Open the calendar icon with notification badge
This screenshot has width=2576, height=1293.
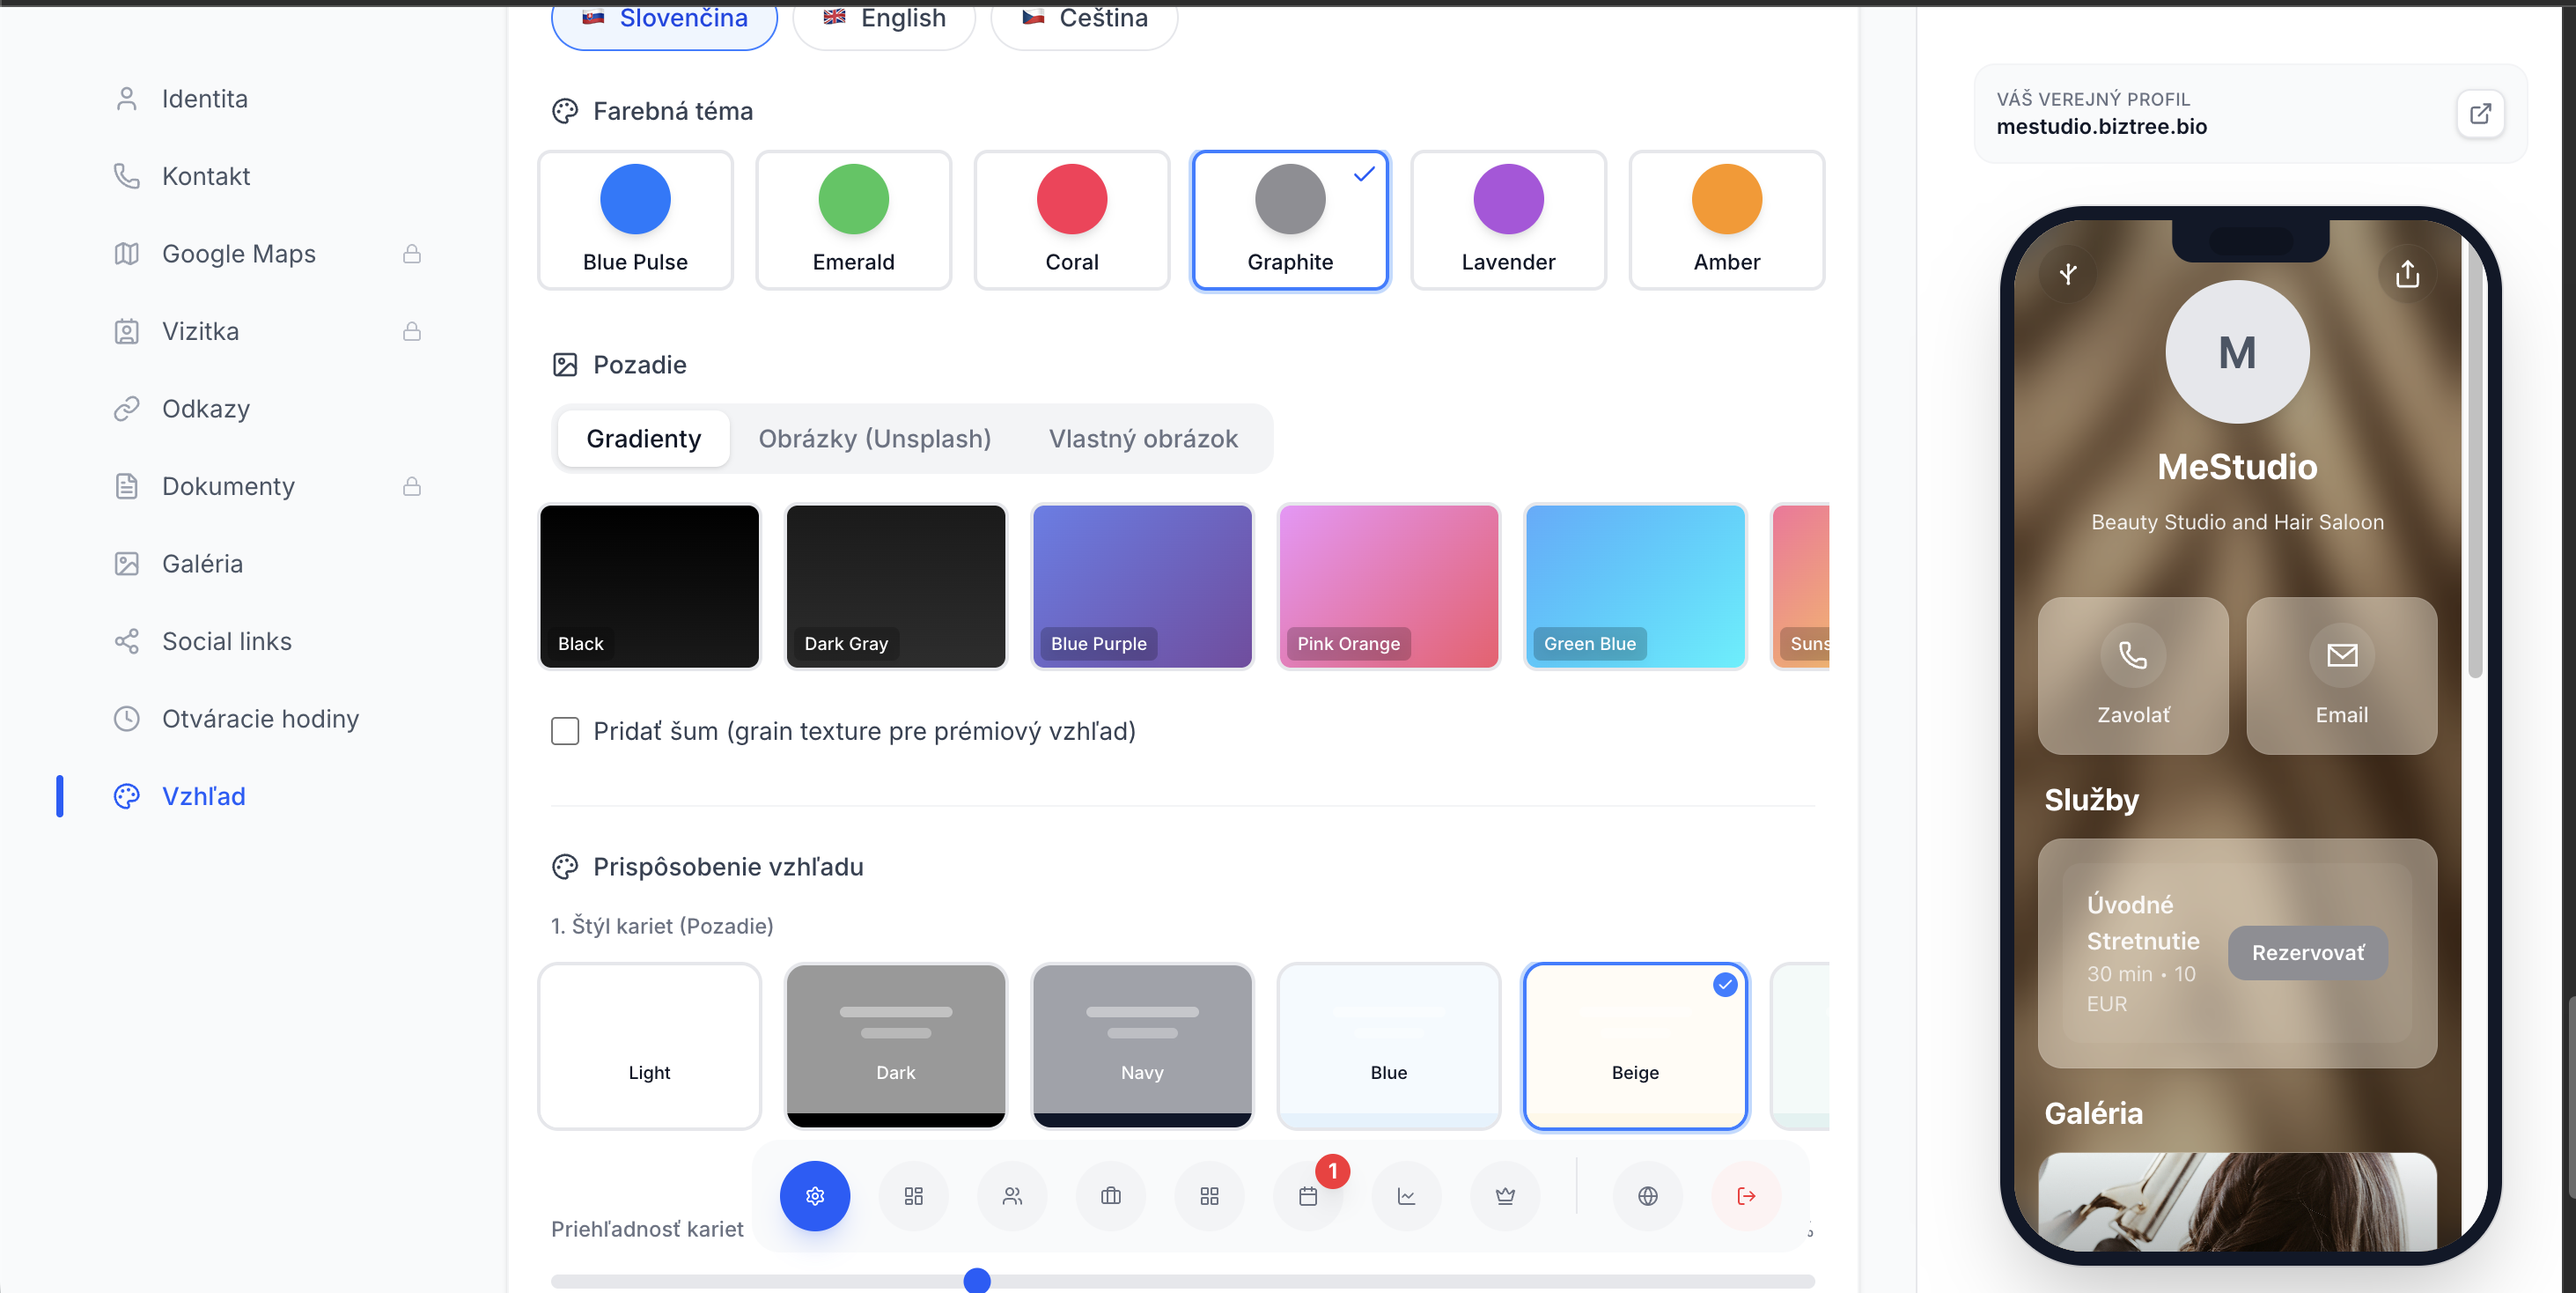pos(1308,1195)
